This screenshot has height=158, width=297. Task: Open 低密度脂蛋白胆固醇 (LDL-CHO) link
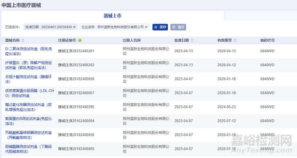30,93
